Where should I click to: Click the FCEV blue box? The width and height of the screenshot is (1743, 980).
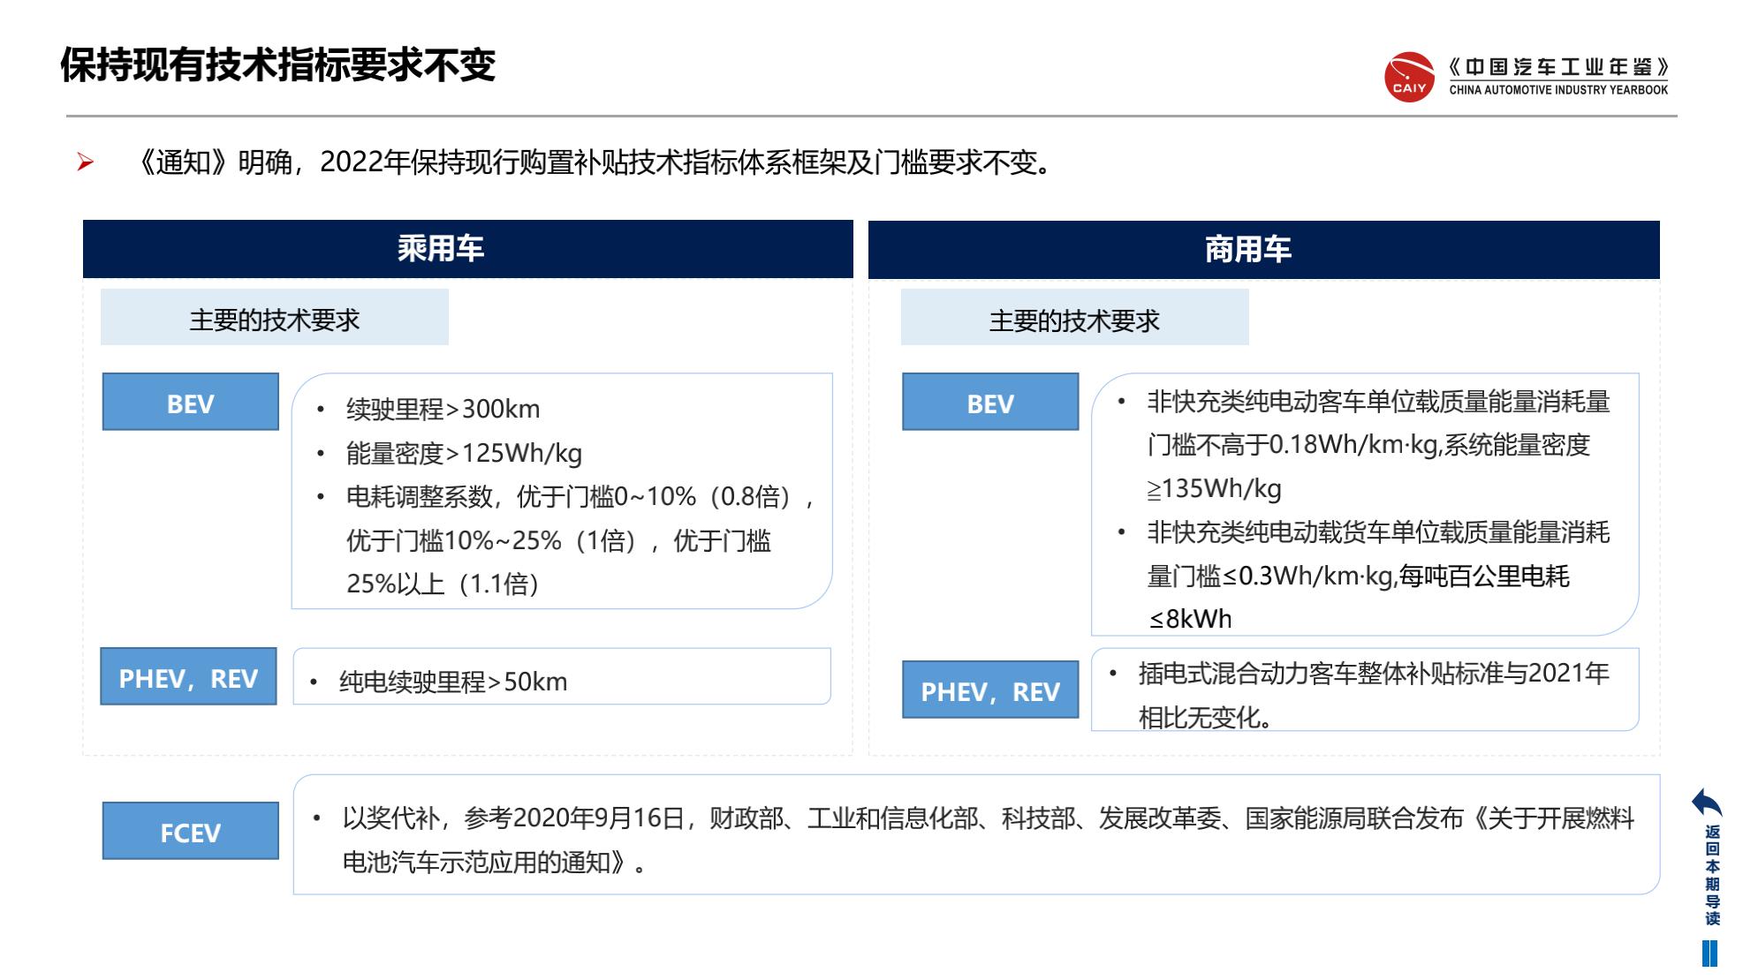pos(191,832)
